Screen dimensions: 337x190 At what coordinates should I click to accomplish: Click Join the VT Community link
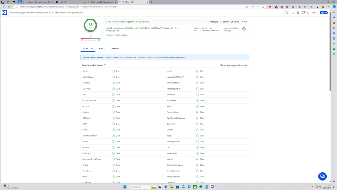coord(92,57)
